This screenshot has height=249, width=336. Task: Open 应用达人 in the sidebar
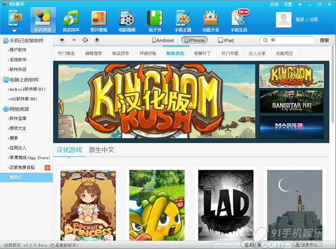pyautogui.click(x=18, y=148)
